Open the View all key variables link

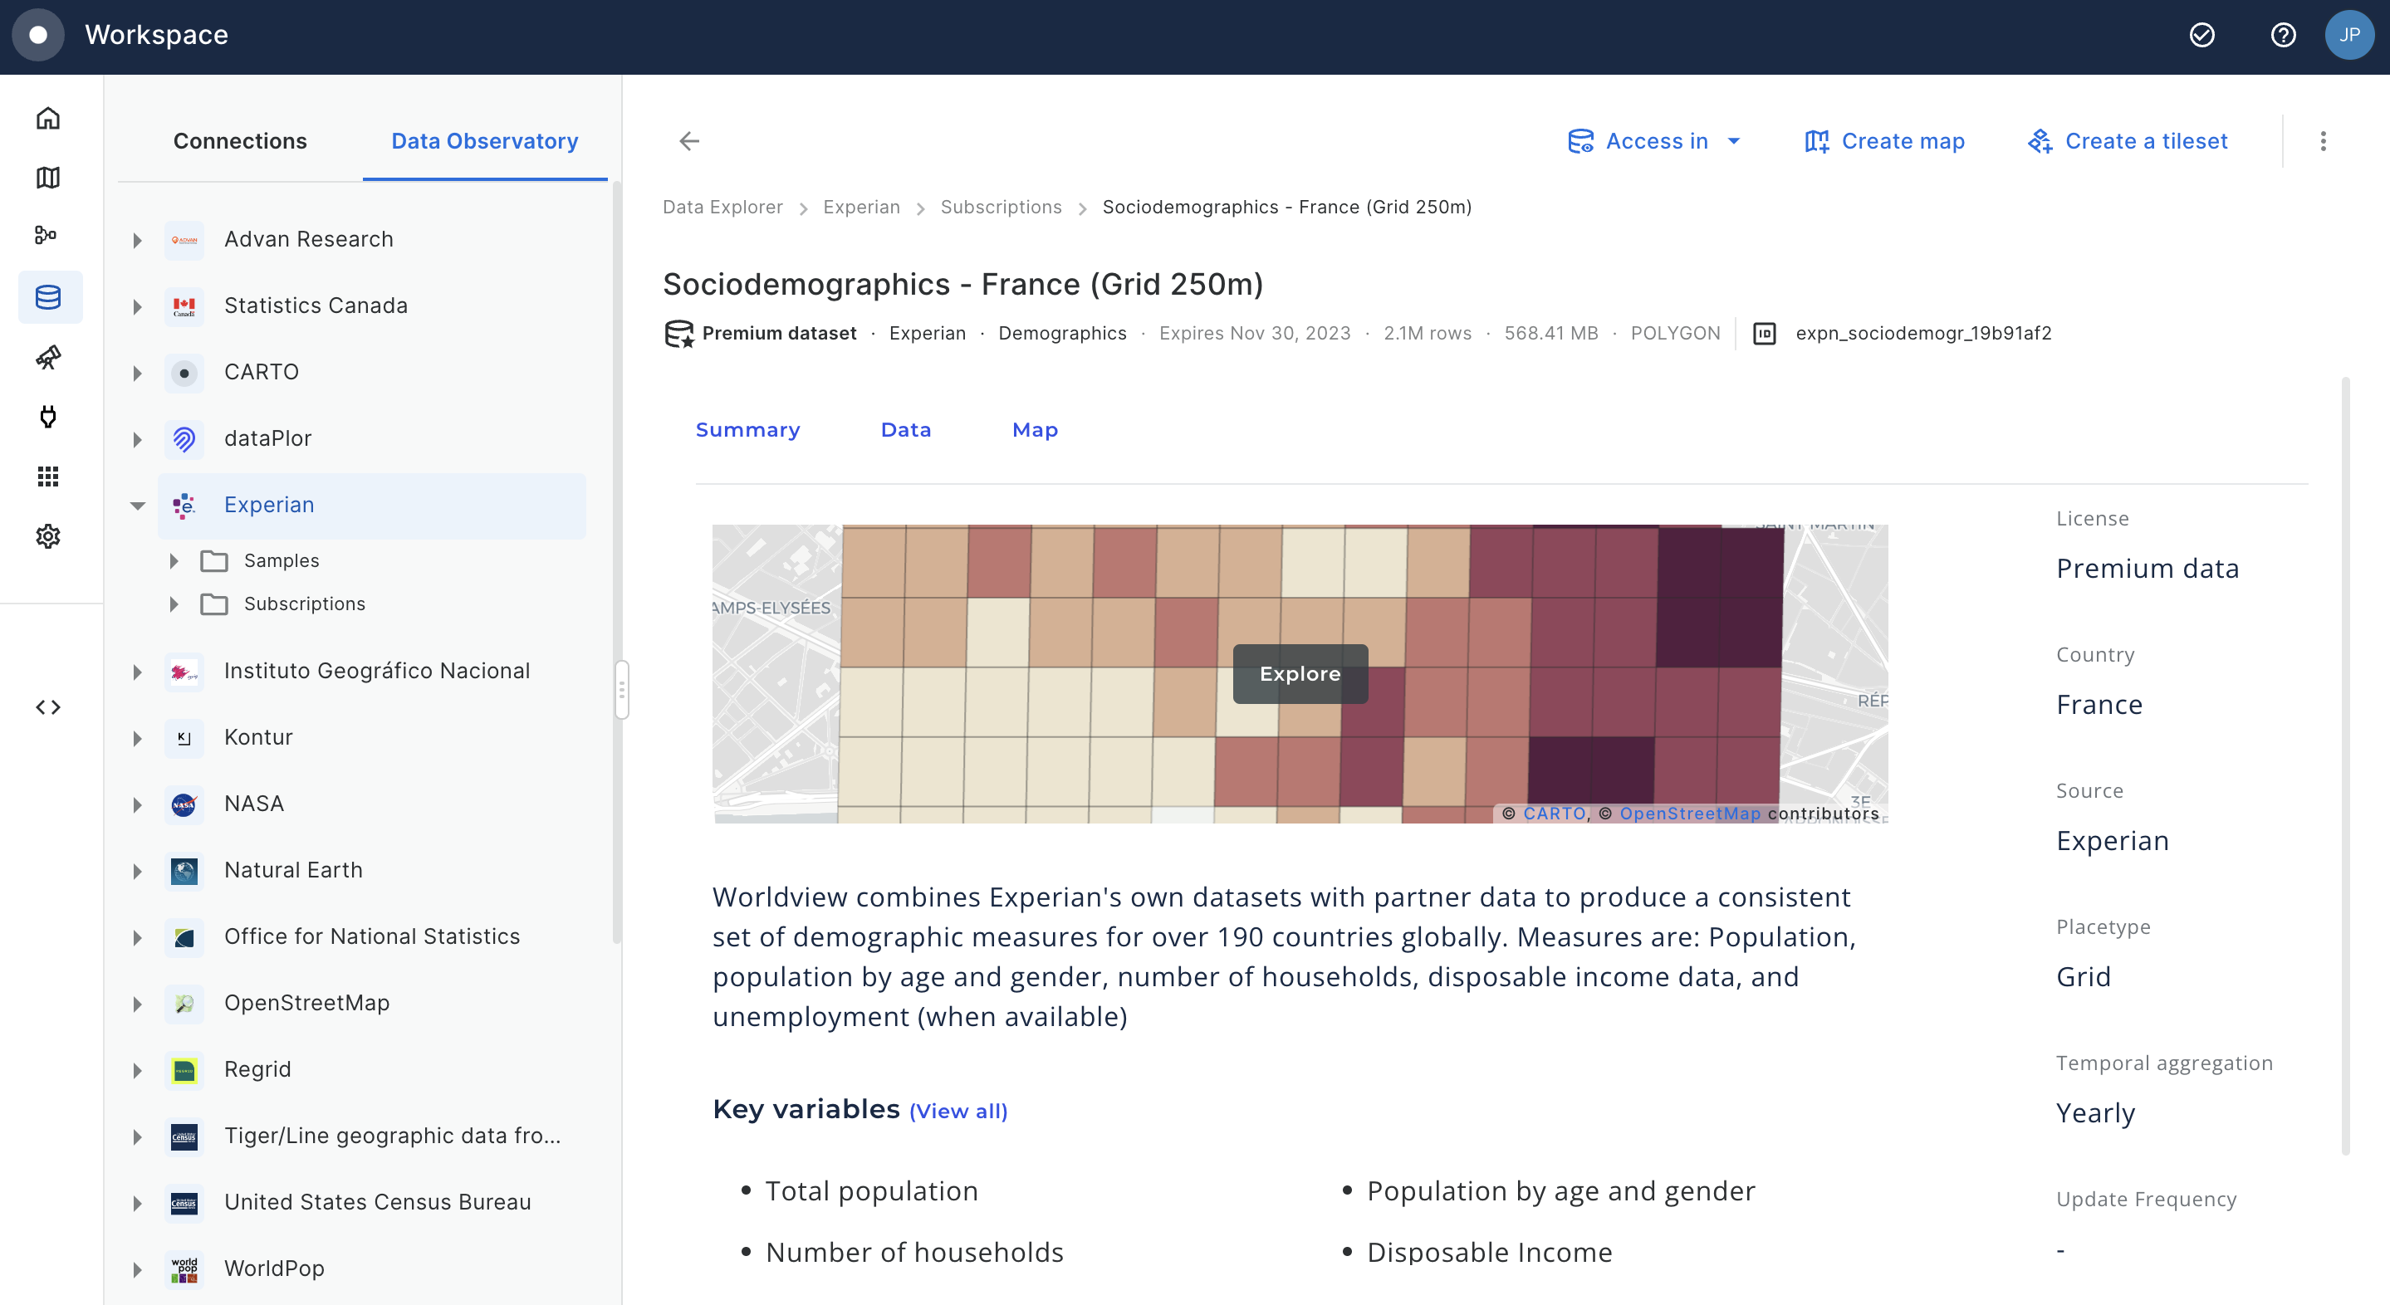point(958,1111)
